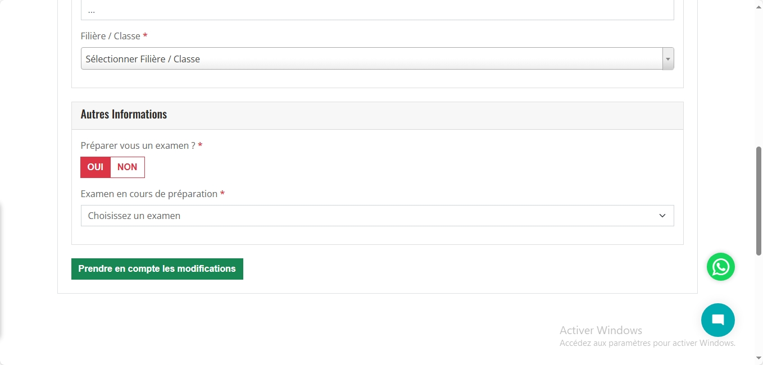Expand the Choisissez un examen dropdown
Viewport: 763px width, 365px height.
[371, 216]
